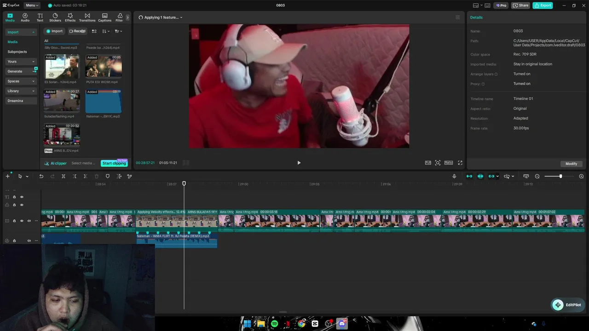Click the timeline playhead marker
589x331 pixels.
pyautogui.click(x=184, y=183)
